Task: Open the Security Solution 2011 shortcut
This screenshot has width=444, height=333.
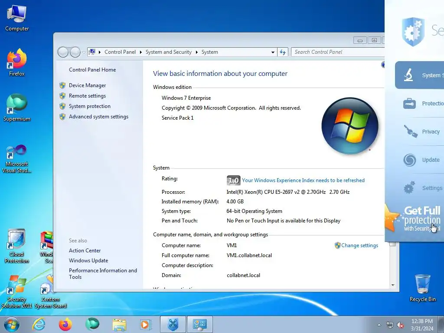Action: tap(17, 292)
